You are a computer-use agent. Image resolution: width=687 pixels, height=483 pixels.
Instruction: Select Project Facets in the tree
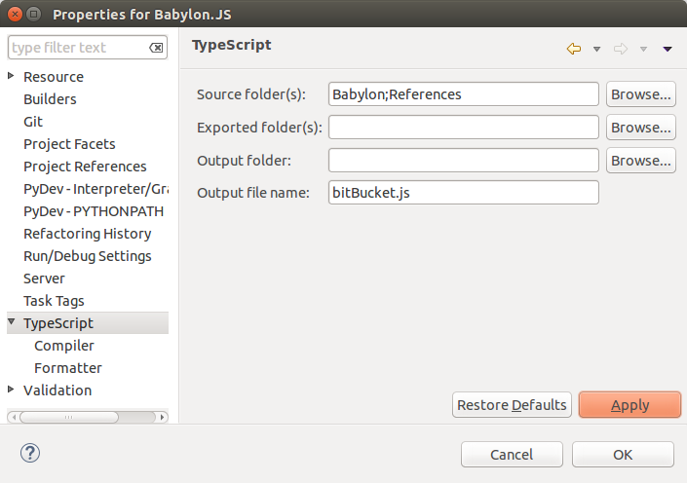(69, 144)
